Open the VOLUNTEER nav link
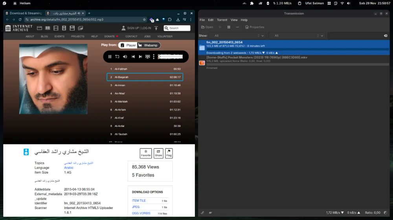This screenshot has width=393, height=220. (x=165, y=36)
